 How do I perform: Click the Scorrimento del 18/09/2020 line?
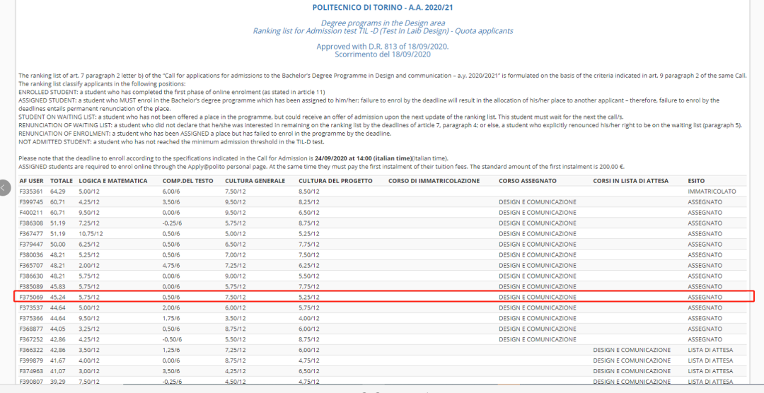click(x=383, y=54)
